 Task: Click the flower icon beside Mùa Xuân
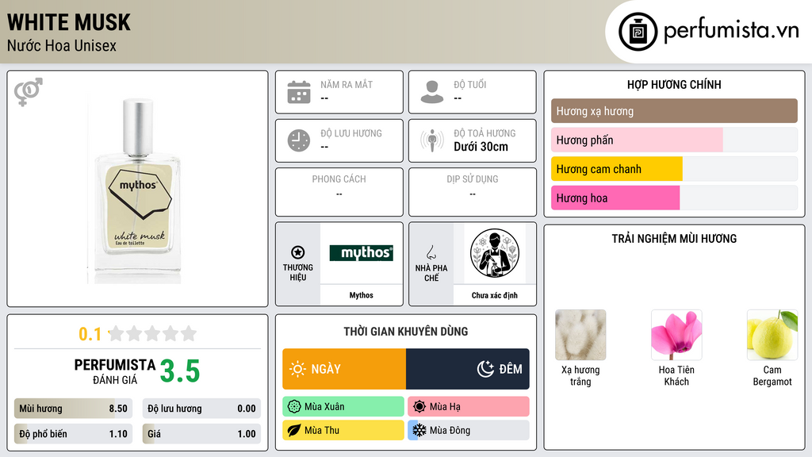294,407
